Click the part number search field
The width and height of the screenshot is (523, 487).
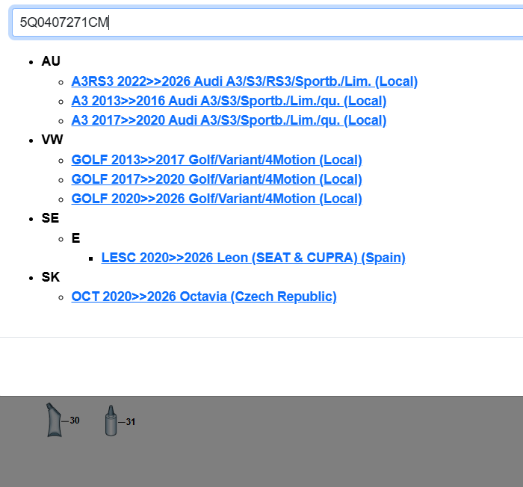(x=261, y=22)
